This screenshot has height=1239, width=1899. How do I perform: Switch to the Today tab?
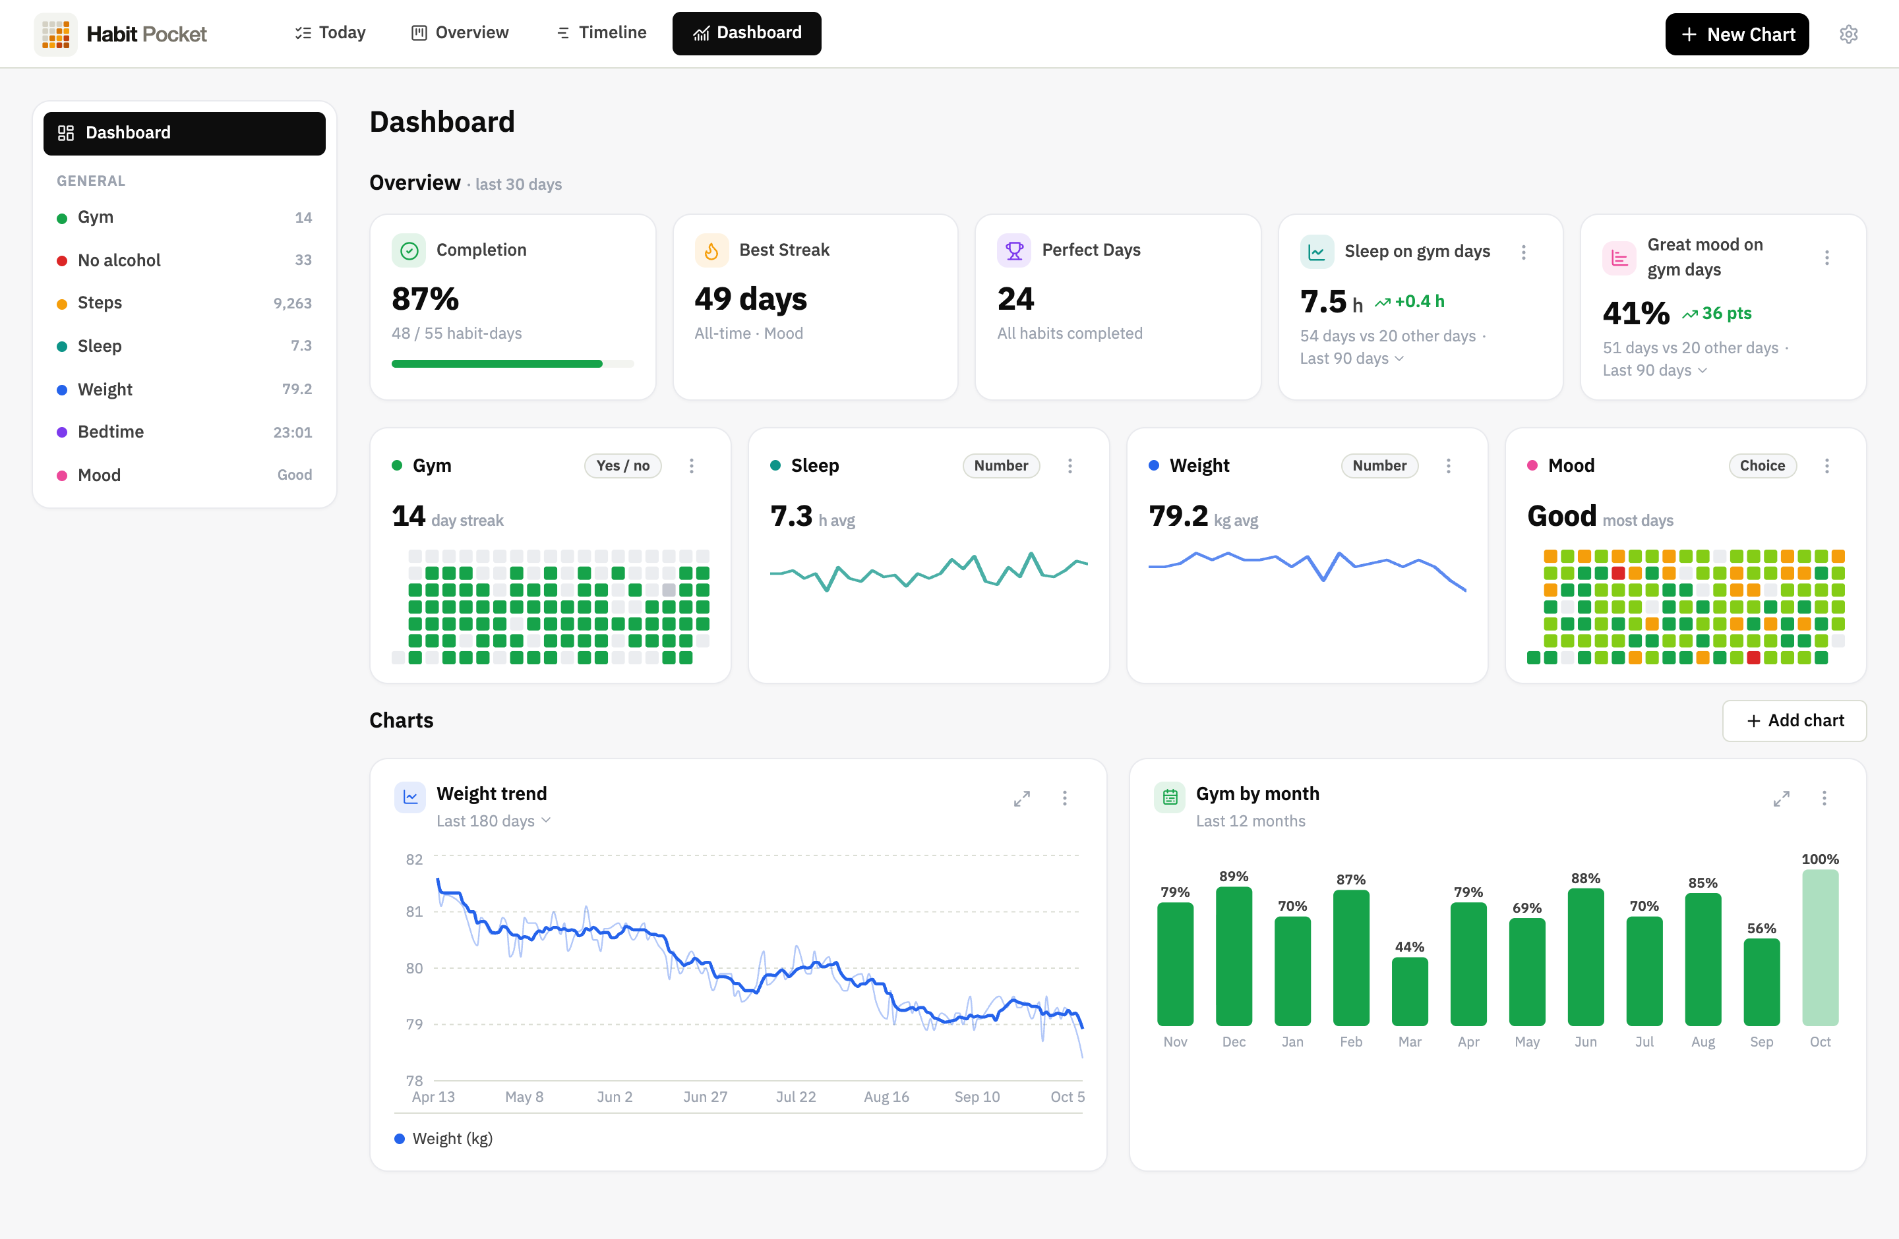click(x=330, y=33)
